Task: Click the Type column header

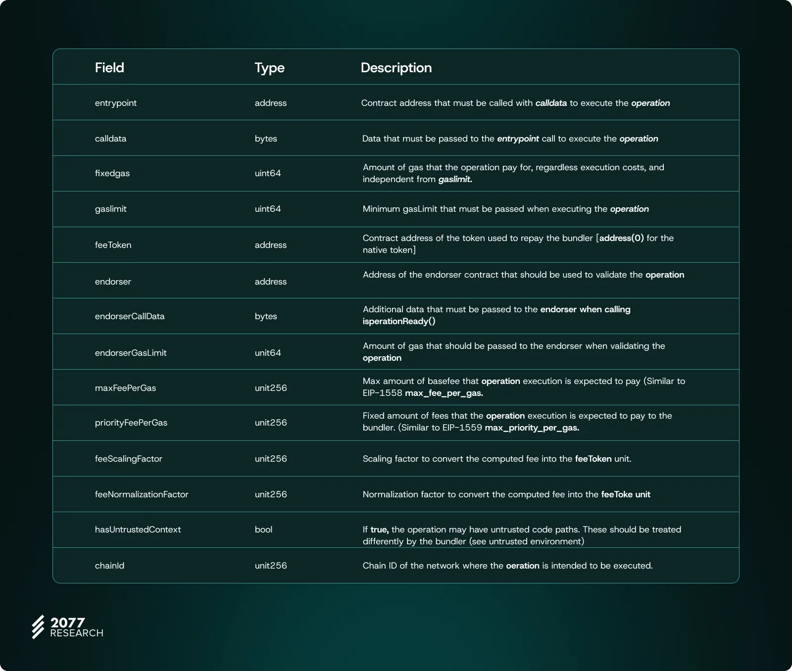Action: pos(269,68)
